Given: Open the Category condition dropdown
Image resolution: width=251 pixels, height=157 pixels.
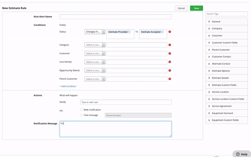Looking at the screenshot, I should pos(95,45).
